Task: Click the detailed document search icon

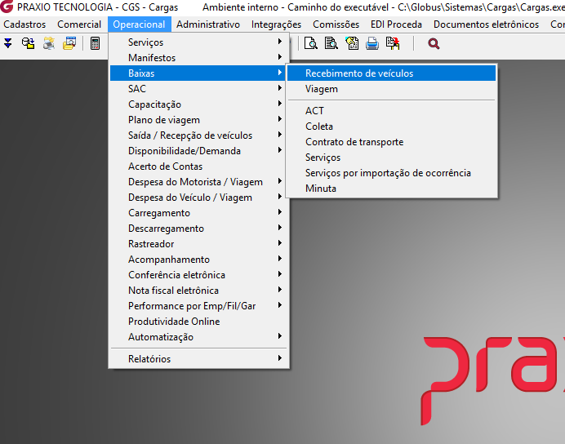Action: [331, 43]
